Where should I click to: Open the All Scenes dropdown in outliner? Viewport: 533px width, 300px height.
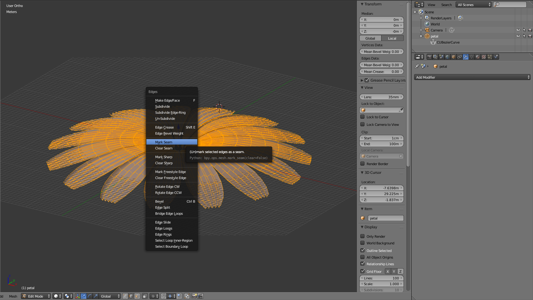pyautogui.click(x=474, y=5)
